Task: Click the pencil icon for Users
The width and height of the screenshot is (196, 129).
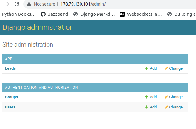Action: (166, 107)
